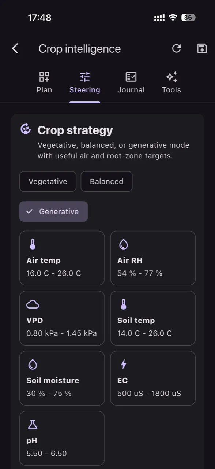Open the Soil moisture target card

[62, 378]
